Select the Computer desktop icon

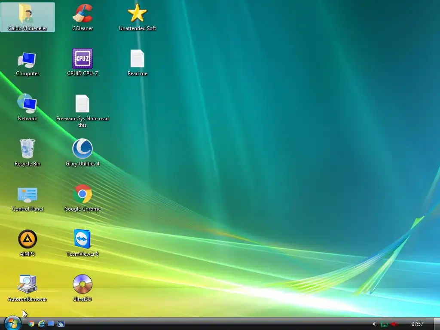coord(27,63)
